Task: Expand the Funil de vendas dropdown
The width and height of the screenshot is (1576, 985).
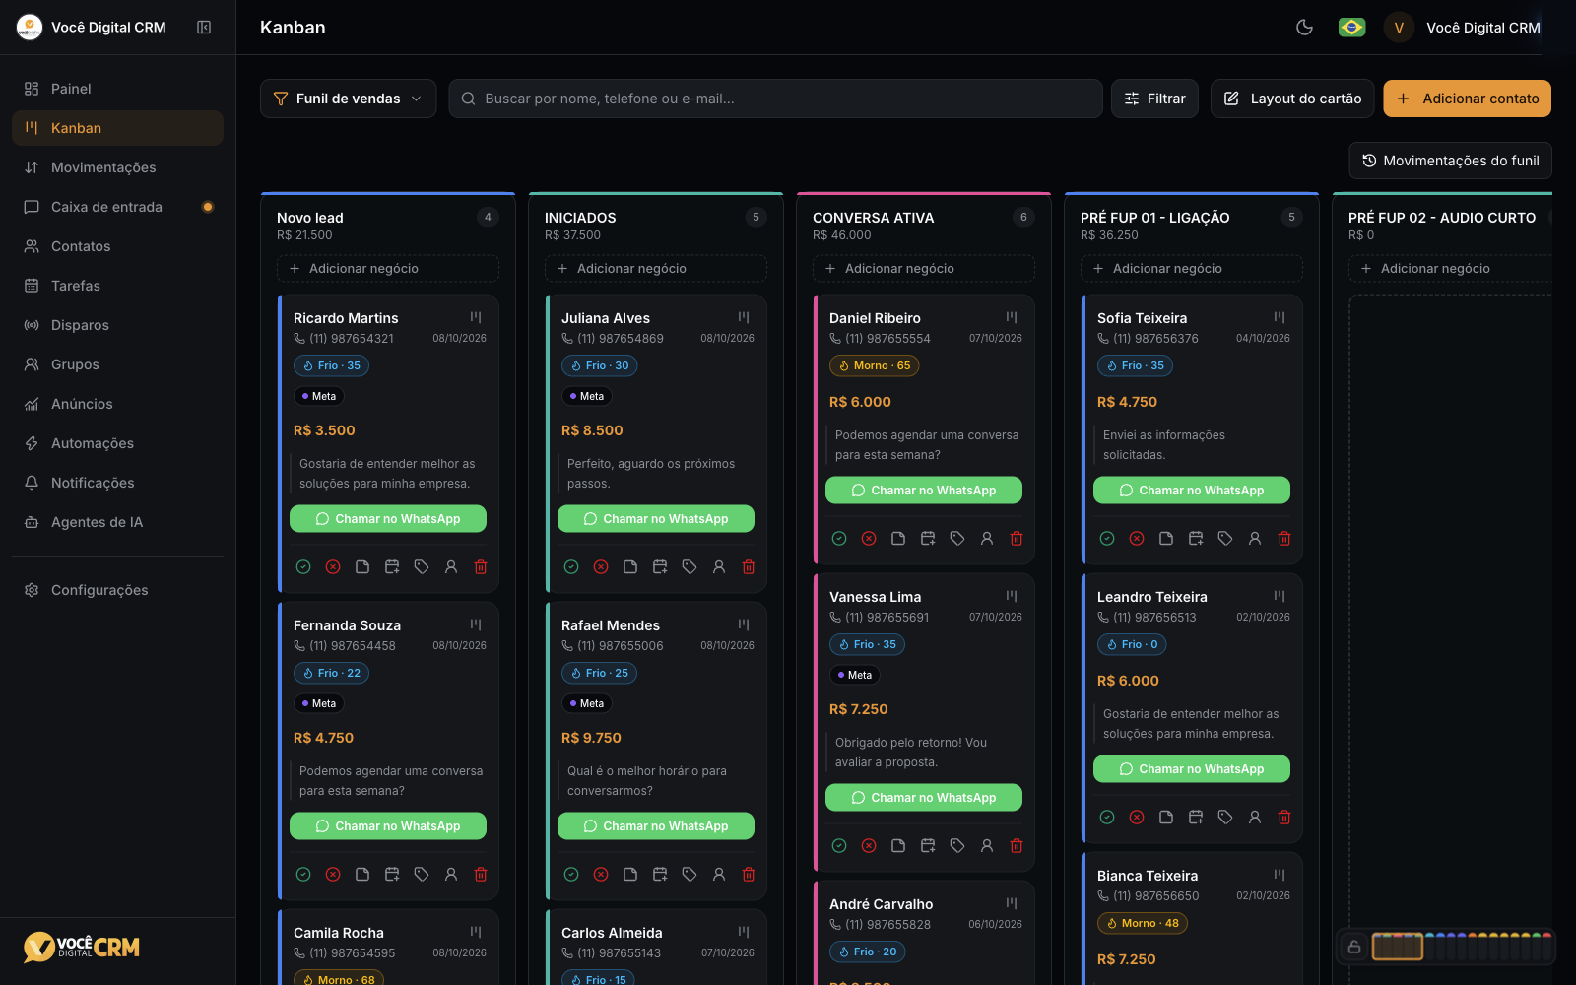Action: click(x=348, y=98)
